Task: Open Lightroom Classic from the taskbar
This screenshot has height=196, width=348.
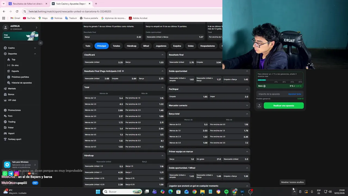Action: (242, 192)
